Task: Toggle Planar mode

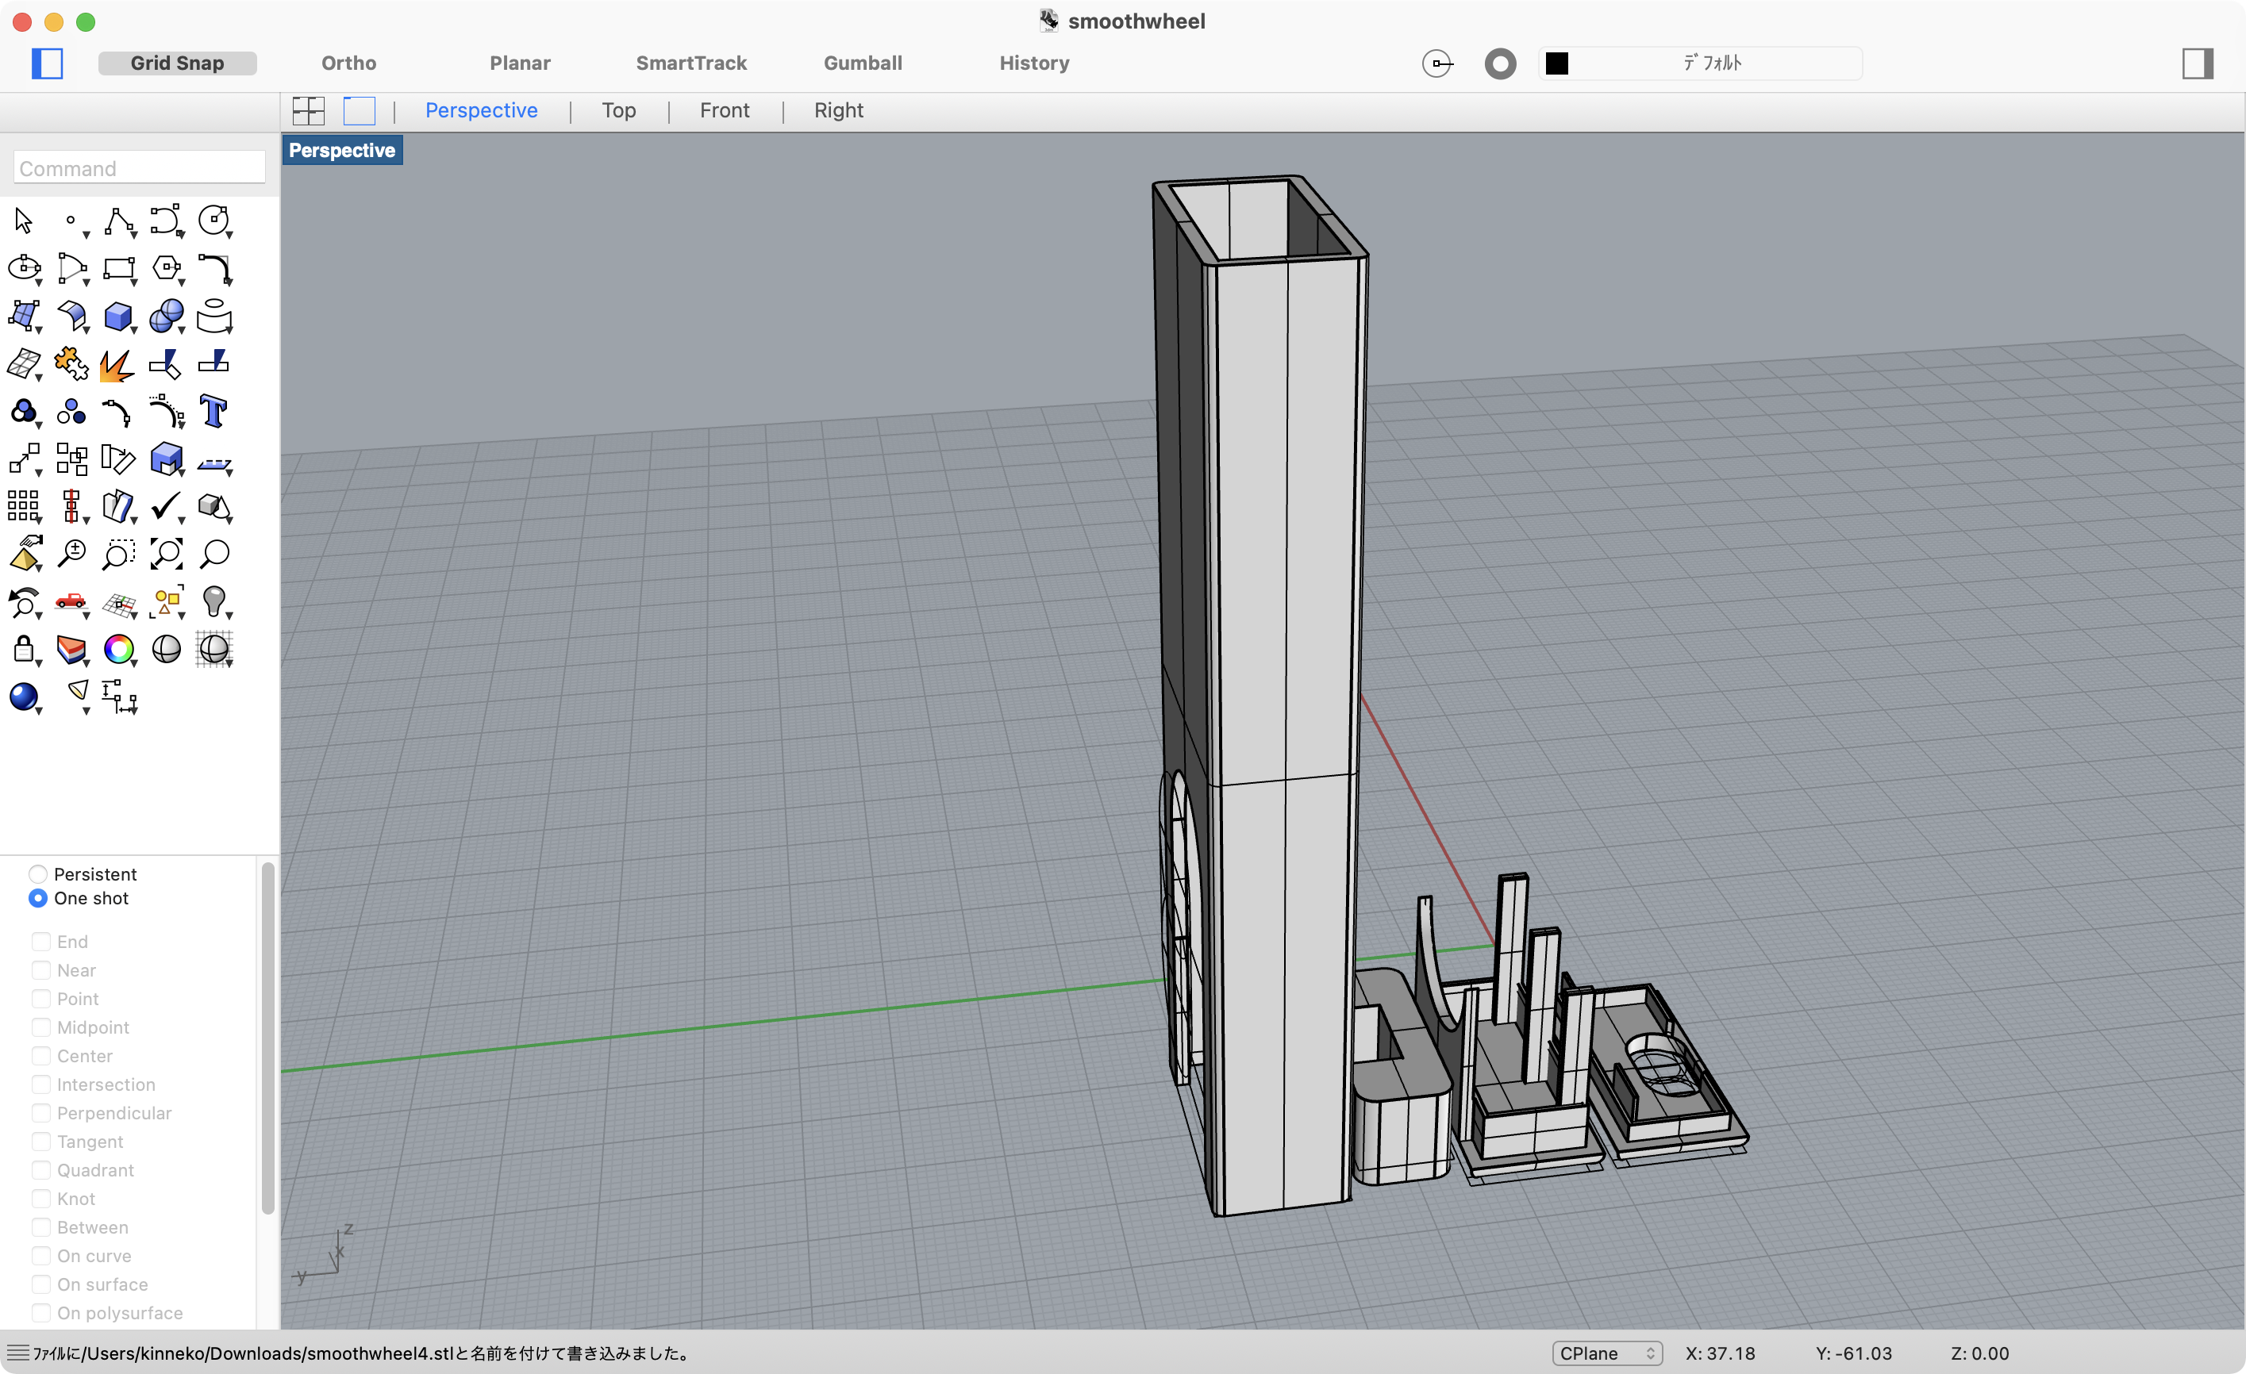Action: tap(520, 63)
